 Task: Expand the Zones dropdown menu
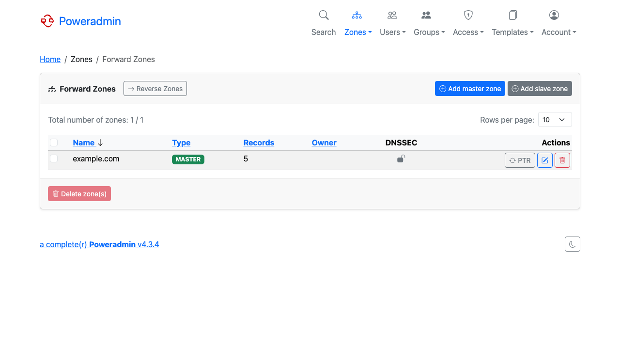click(358, 32)
